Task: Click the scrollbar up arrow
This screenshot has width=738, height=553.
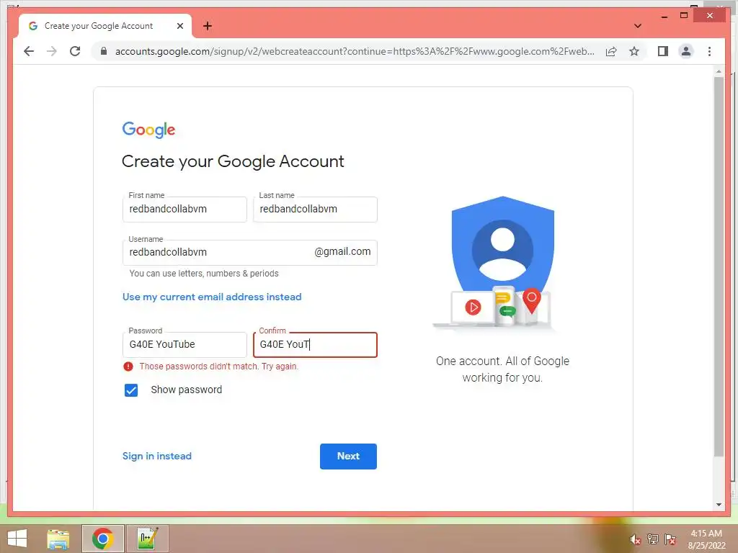Action: [719, 71]
